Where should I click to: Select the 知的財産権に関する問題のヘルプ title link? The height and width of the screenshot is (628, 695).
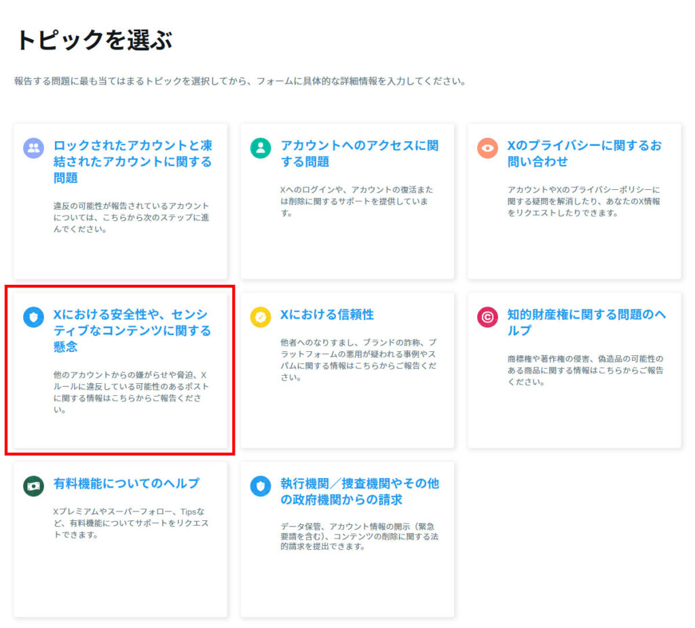point(586,322)
